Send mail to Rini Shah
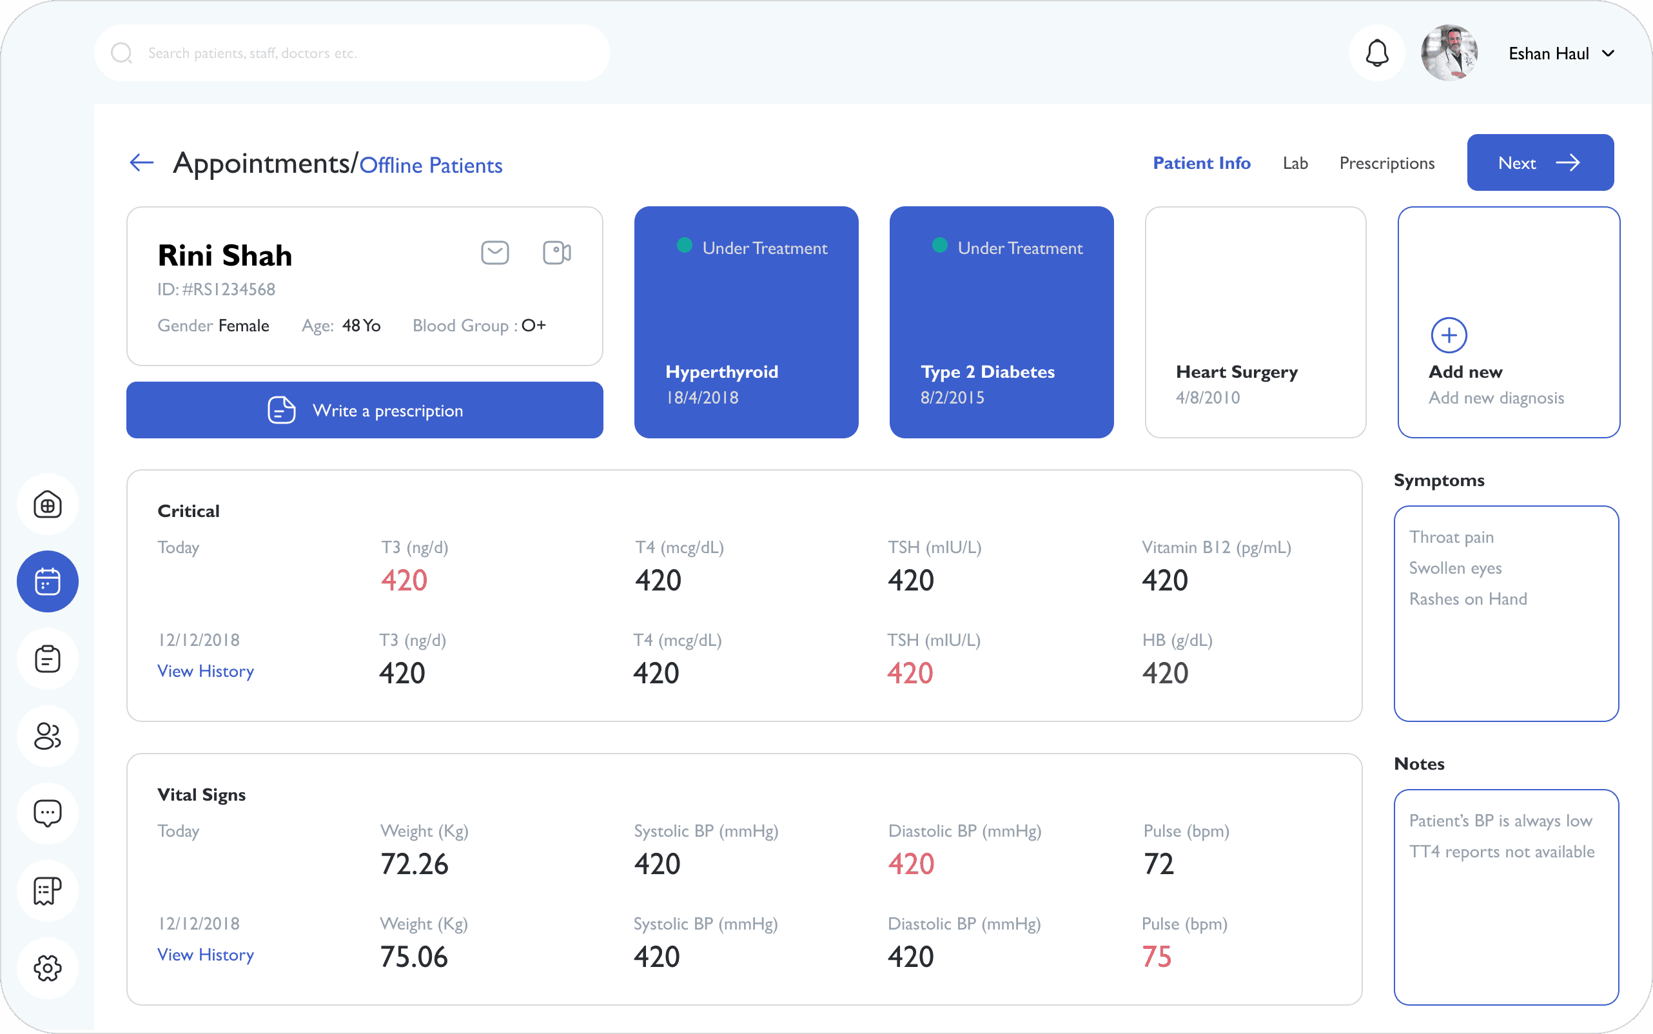Screen dimensions: 1653x1034 [494, 252]
